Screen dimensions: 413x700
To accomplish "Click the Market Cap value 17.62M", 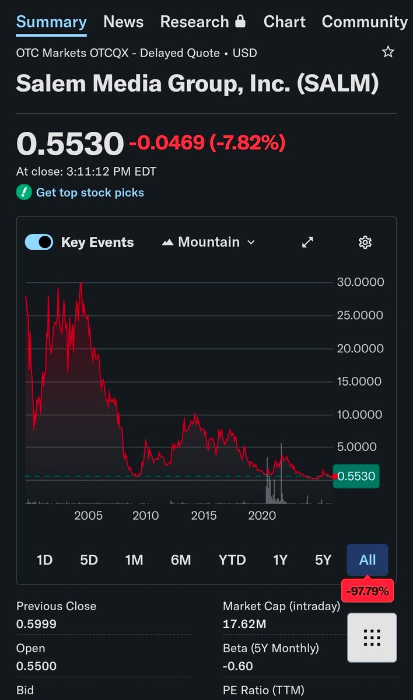I will 244,624.
